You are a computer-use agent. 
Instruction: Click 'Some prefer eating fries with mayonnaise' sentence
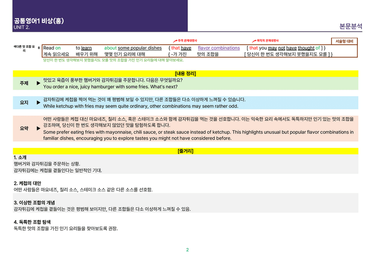pos(198,135)
